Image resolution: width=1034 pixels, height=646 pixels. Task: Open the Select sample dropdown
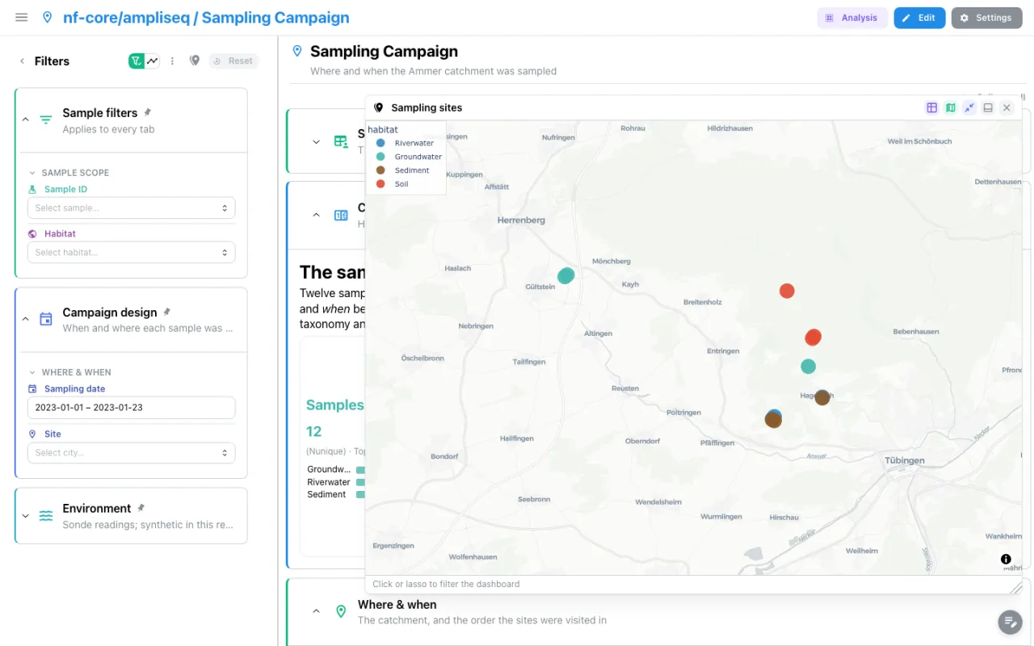pos(131,208)
